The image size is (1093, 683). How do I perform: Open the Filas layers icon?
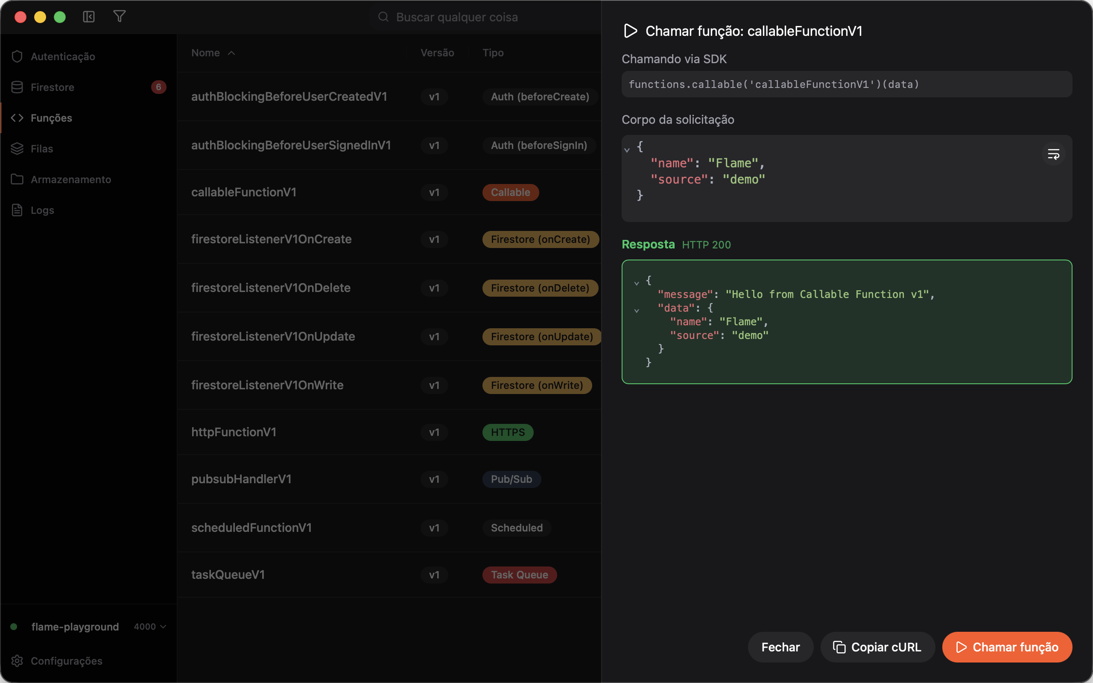click(17, 149)
